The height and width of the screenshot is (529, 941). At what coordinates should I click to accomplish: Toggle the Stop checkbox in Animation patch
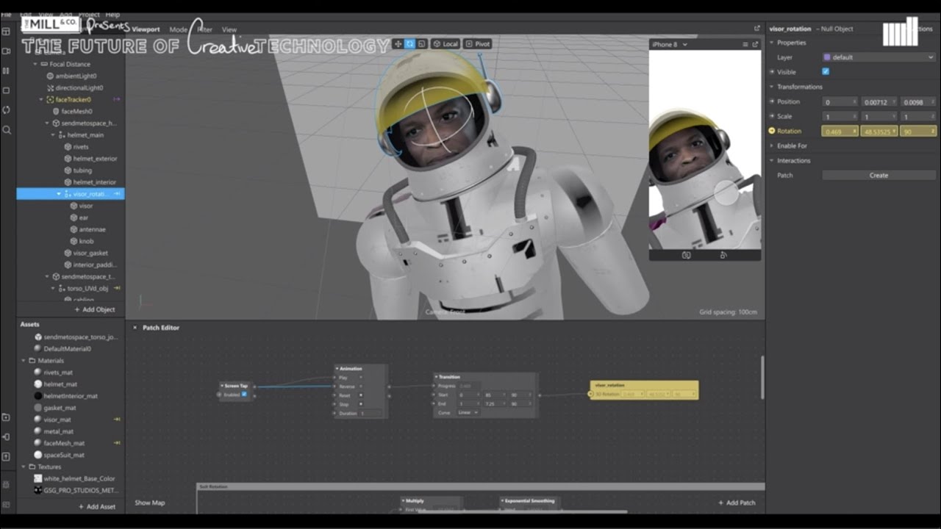point(360,404)
